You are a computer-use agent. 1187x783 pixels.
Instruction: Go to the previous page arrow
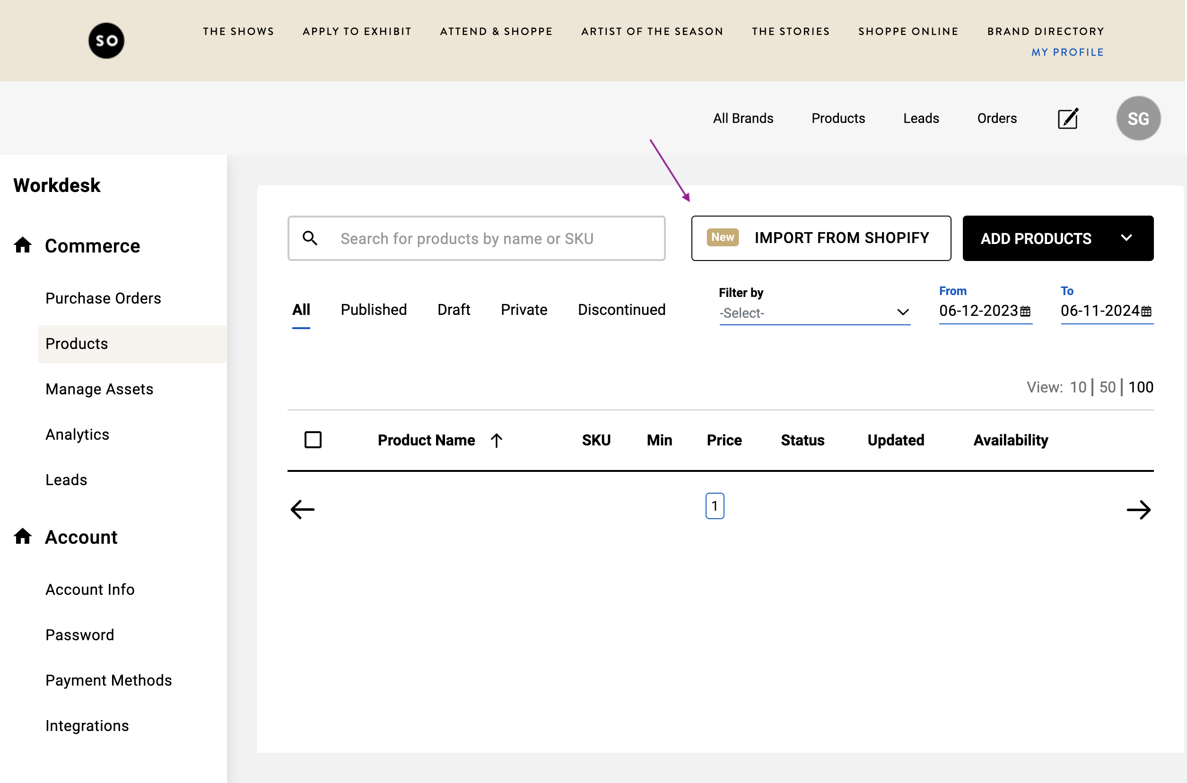pyautogui.click(x=303, y=509)
